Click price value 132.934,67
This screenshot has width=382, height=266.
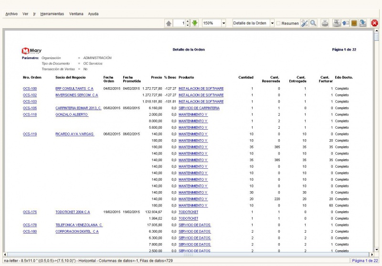(154, 212)
